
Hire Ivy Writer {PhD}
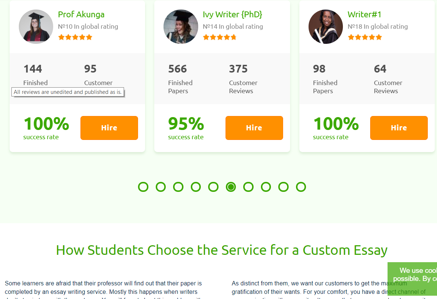click(x=254, y=128)
